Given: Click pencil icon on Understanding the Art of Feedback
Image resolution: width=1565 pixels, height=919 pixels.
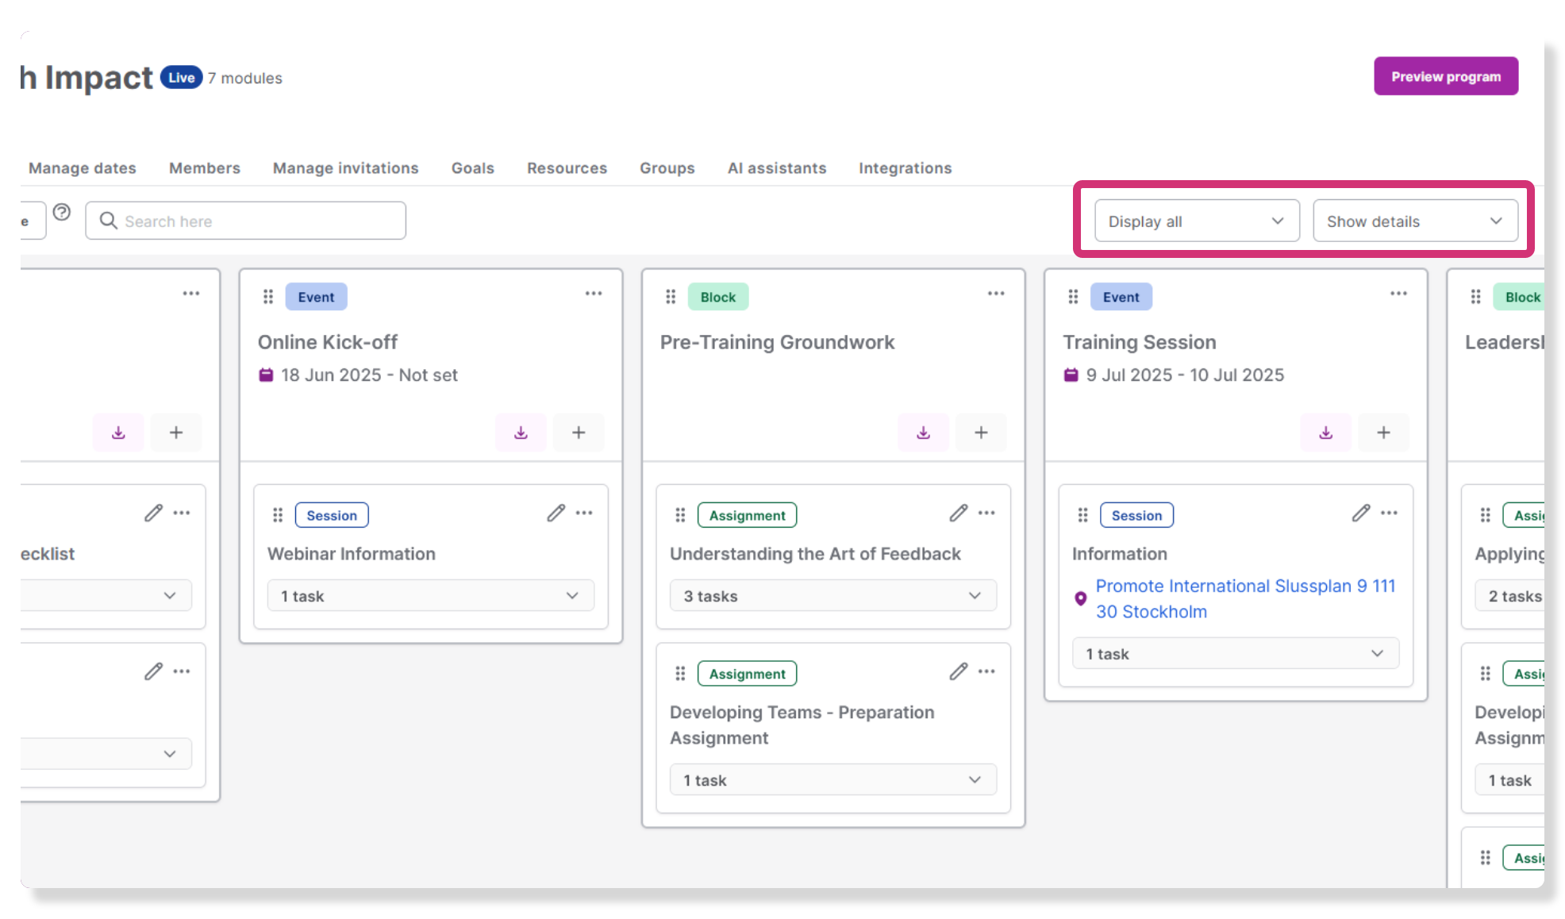Looking at the screenshot, I should [958, 513].
